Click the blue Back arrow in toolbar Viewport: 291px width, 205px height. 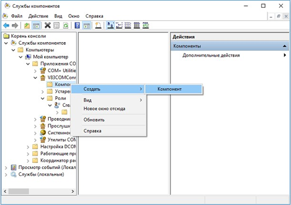coord(6,25)
